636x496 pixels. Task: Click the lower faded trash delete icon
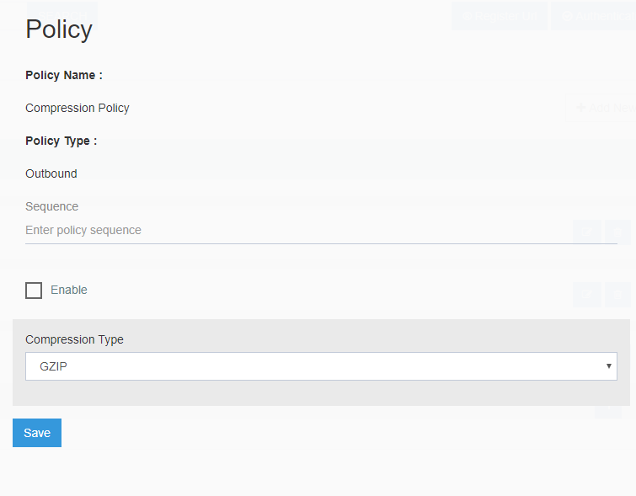617,295
